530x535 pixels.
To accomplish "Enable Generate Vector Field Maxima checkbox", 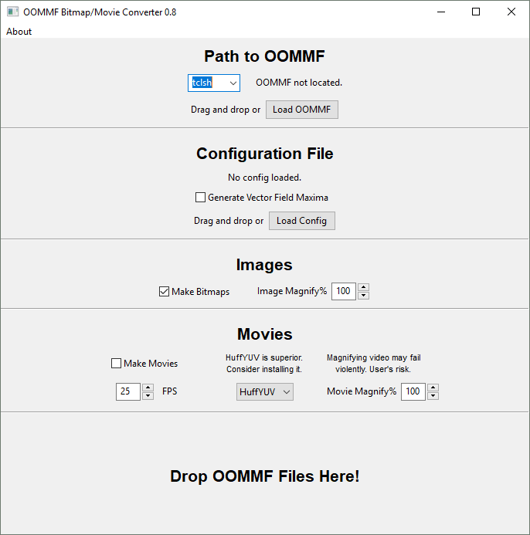I will [x=200, y=198].
